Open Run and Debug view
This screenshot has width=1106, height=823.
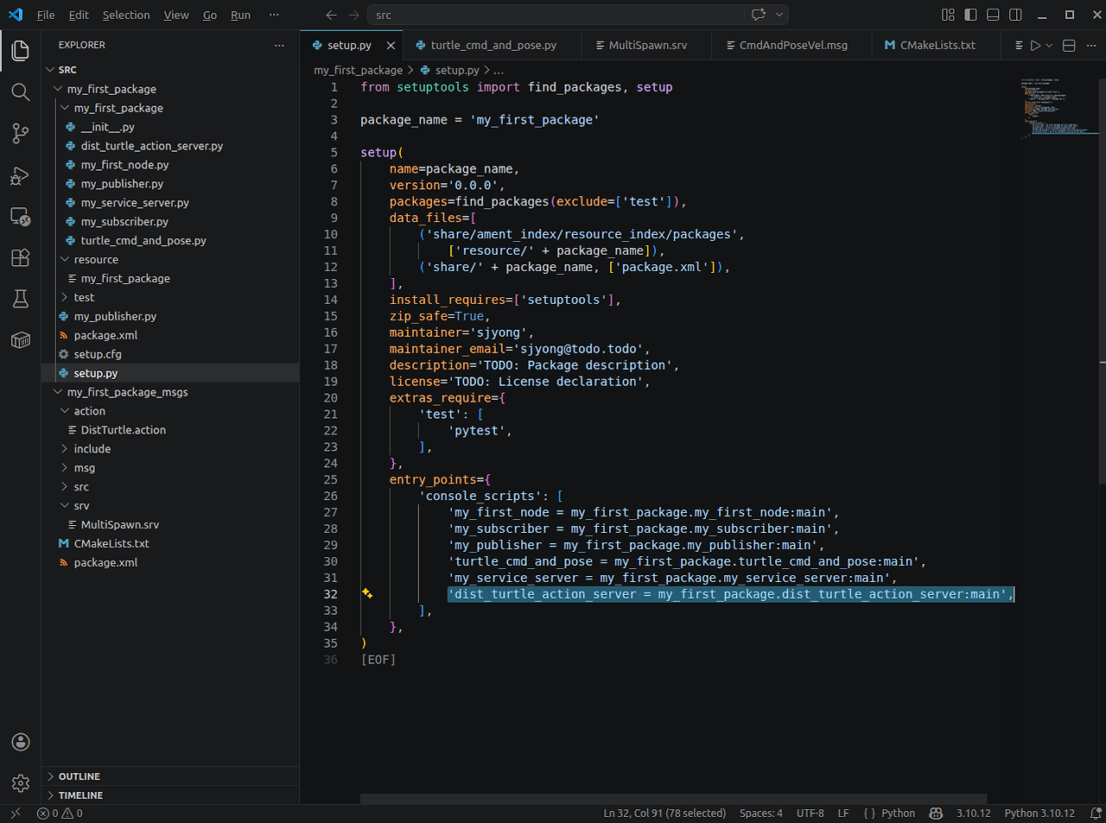(21, 175)
